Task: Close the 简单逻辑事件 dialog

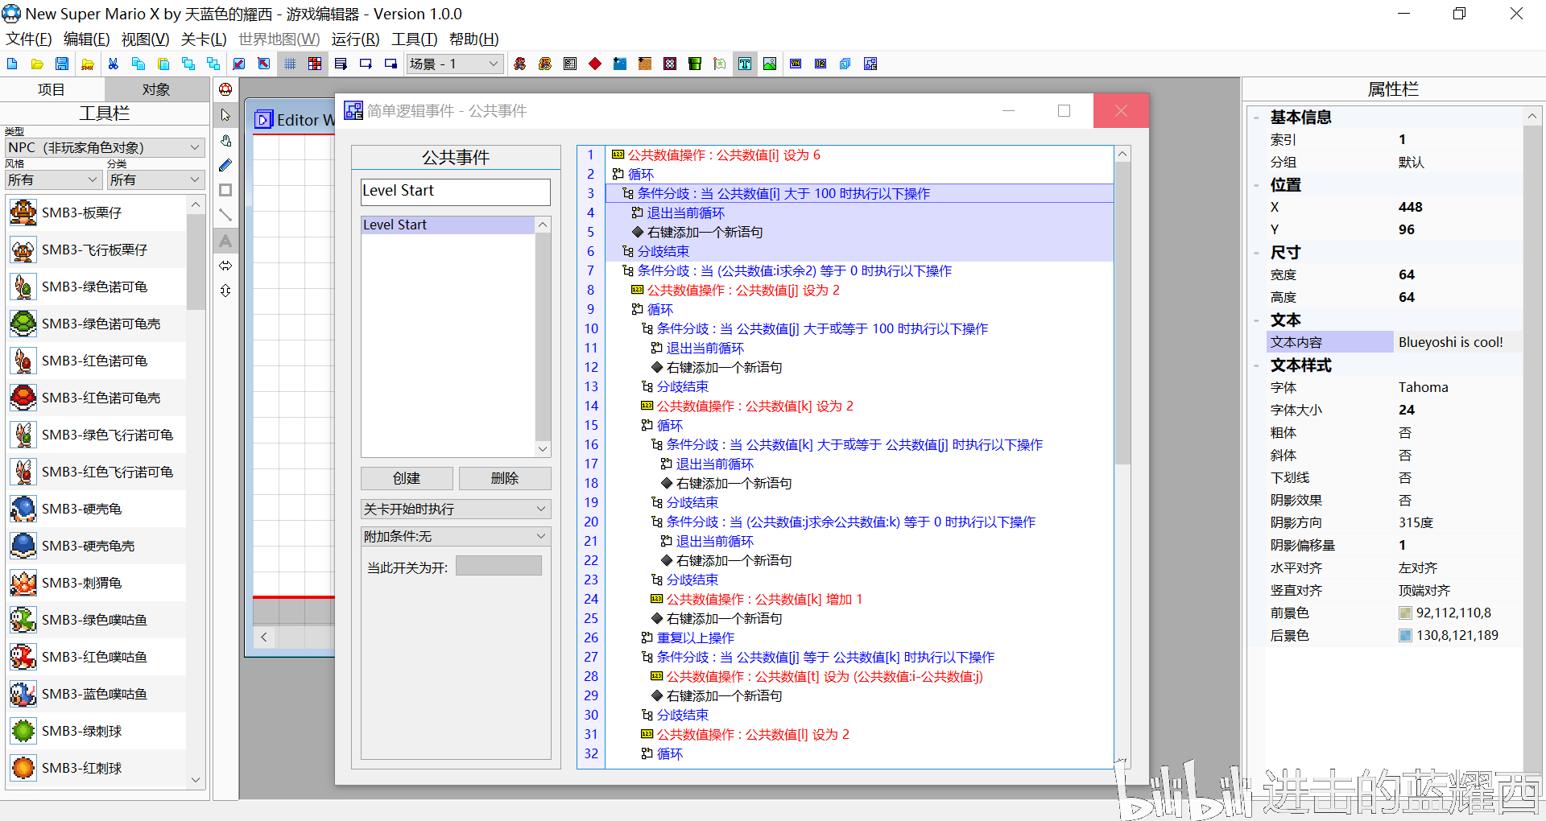Action: tap(1121, 111)
